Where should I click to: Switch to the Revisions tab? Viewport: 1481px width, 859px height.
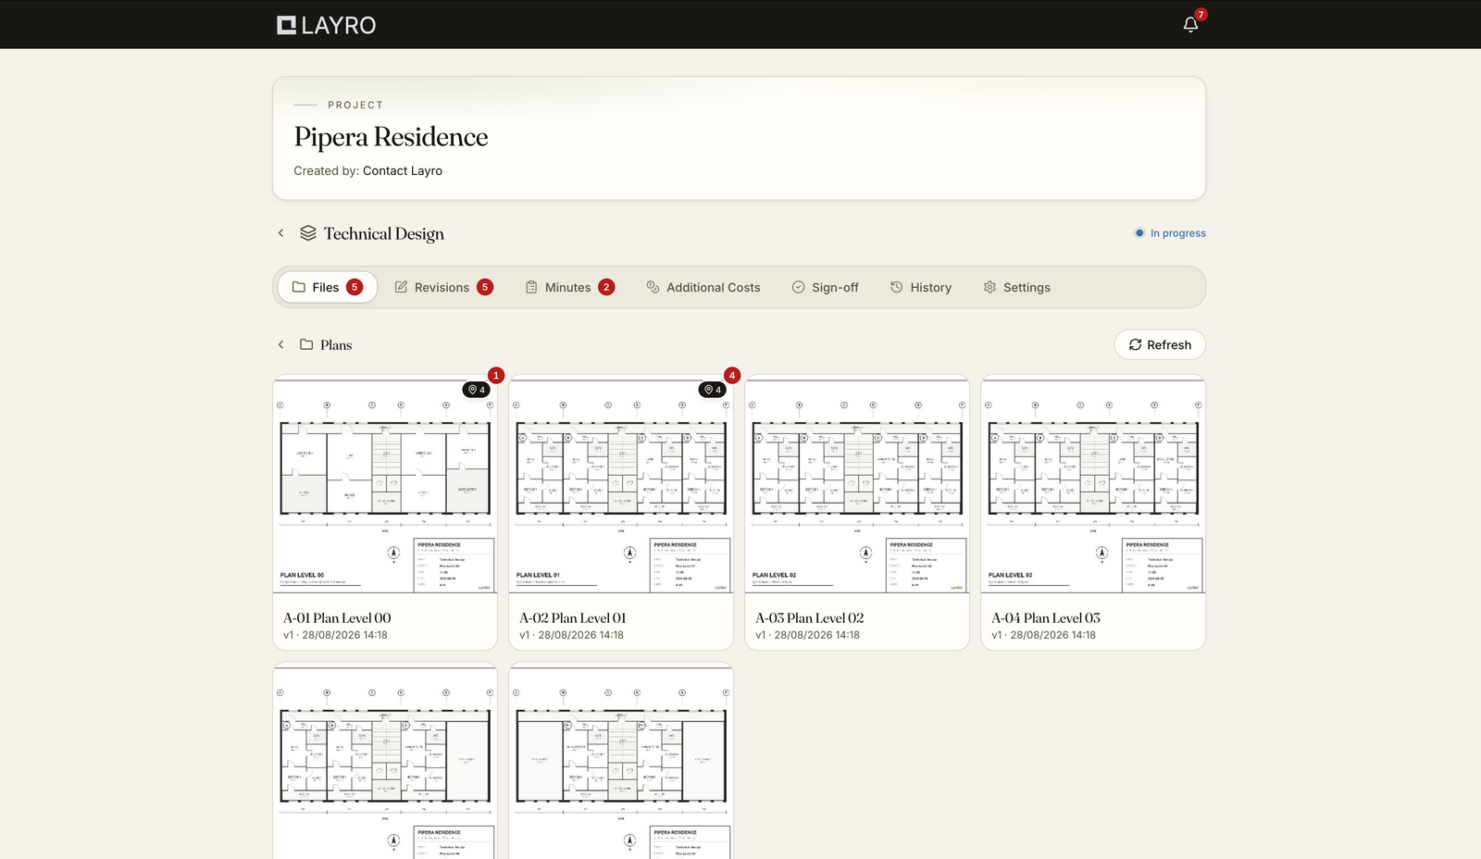tap(443, 287)
